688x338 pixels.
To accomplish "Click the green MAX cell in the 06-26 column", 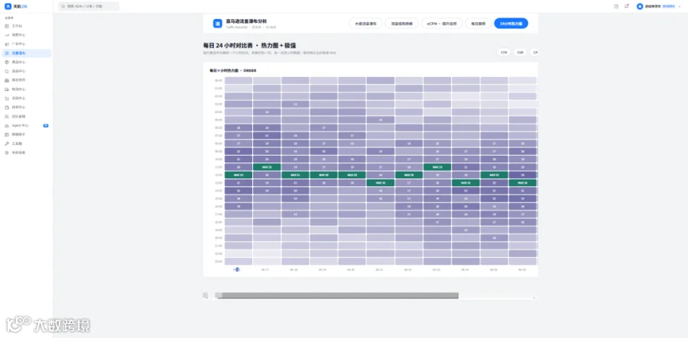I will pos(523,182).
